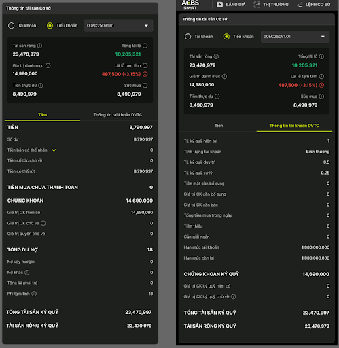This screenshot has width=339, height=348.
Task: Click info icon beside Tài sản ròng, left panel
Action: point(39,46)
